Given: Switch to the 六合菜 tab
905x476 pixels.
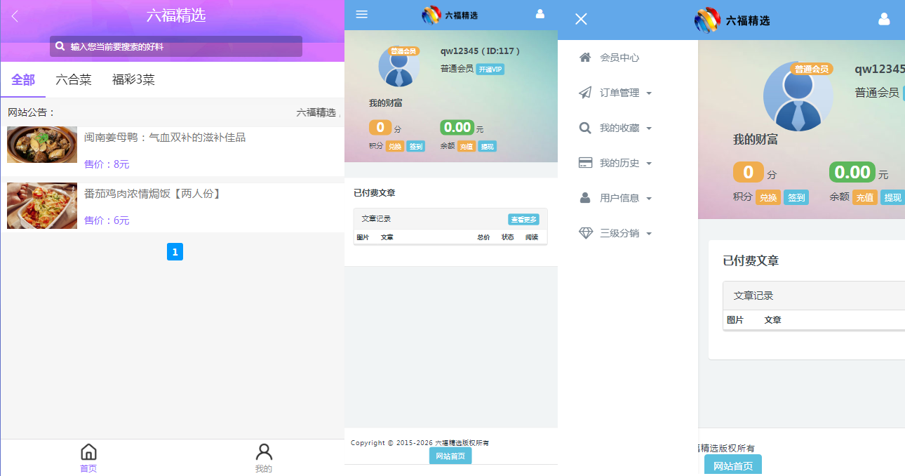Looking at the screenshot, I should [x=74, y=80].
